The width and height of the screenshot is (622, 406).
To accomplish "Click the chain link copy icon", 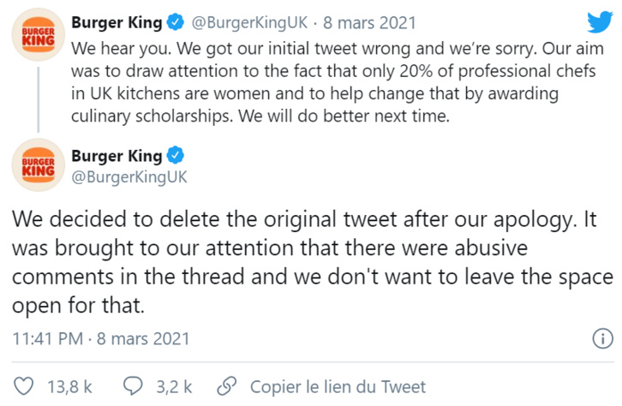I will [227, 386].
